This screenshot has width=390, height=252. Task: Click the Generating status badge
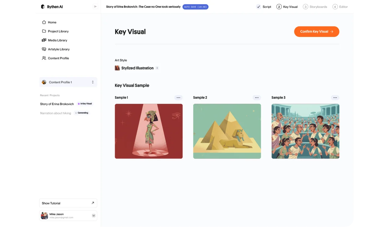(82, 113)
